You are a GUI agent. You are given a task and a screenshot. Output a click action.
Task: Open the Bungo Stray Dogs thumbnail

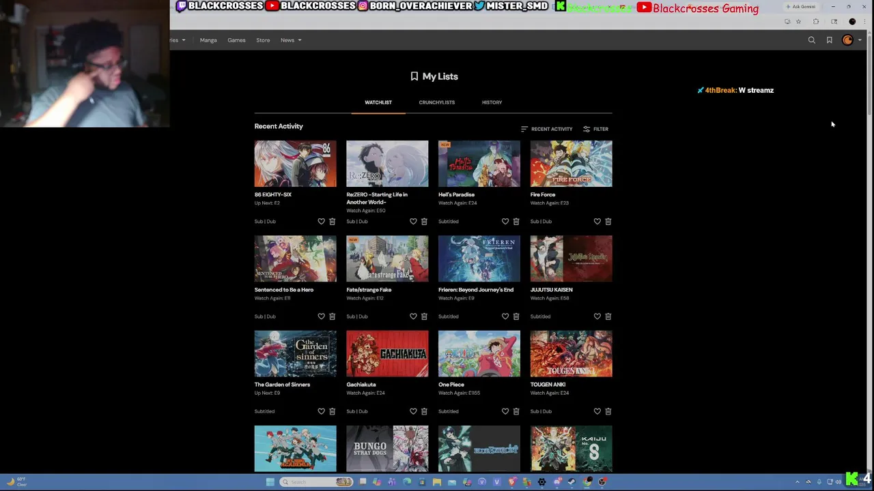click(387, 449)
